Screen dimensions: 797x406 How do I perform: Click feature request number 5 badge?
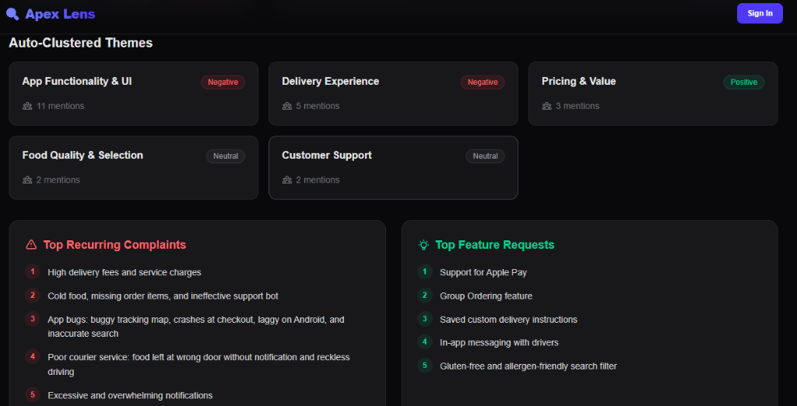coord(425,366)
